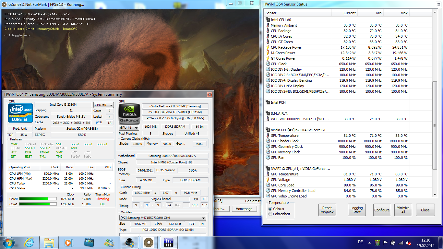Click the Homepage button in FurMark

244,209
